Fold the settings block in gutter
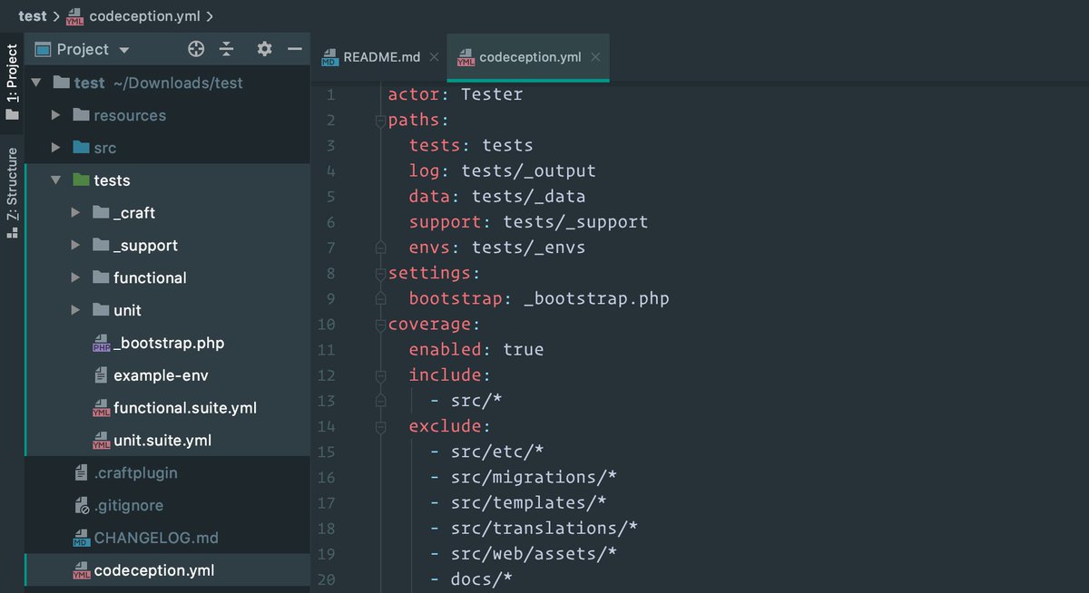Viewport: 1089px width, 593px height. click(x=380, y=273)
